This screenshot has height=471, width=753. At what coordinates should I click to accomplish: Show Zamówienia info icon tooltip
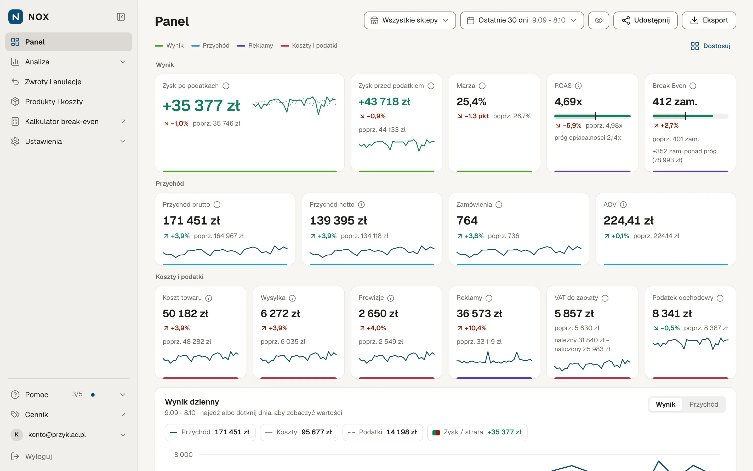499,205
